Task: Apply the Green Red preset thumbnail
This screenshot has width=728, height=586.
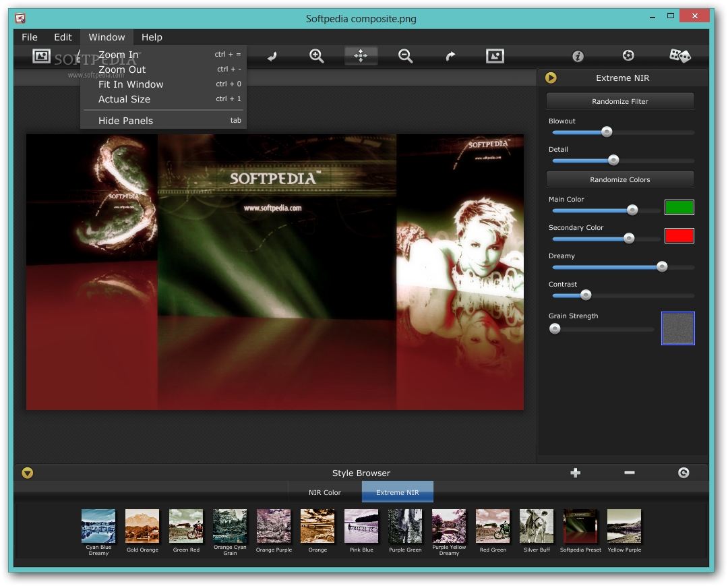Action: click(186, 526)
